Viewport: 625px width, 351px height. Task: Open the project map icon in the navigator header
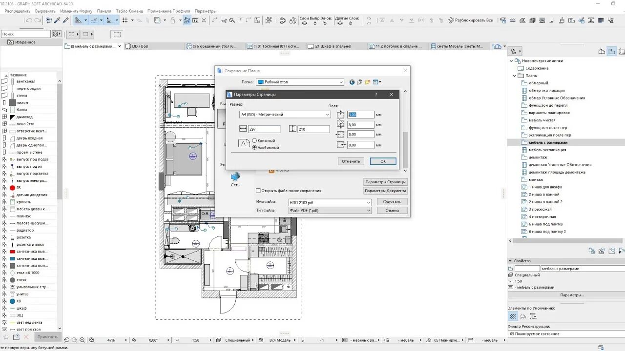click(x=602, y=52)
